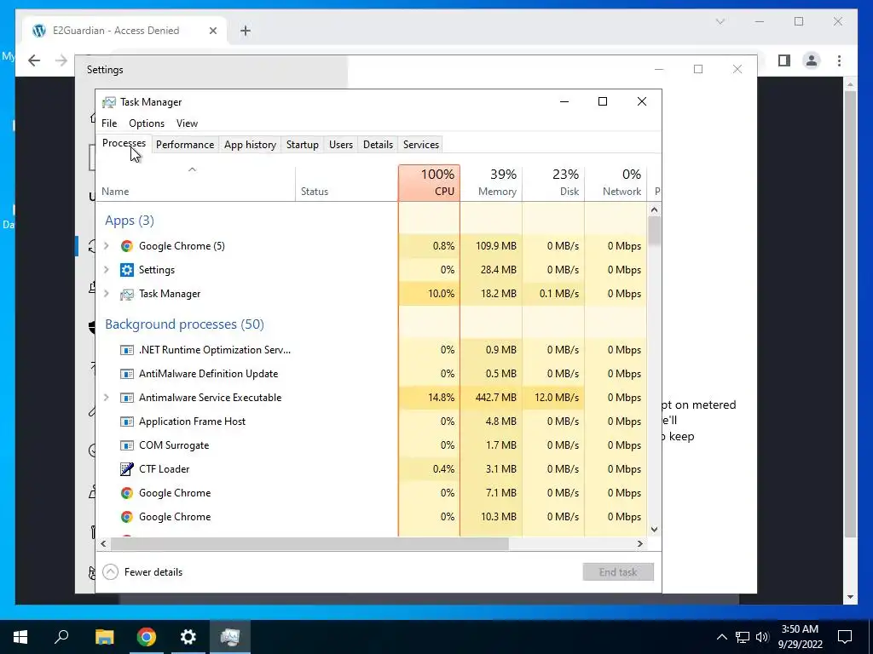Sort processes by Network column
This screenshot has width=873, height=654.
pos(616,182)
